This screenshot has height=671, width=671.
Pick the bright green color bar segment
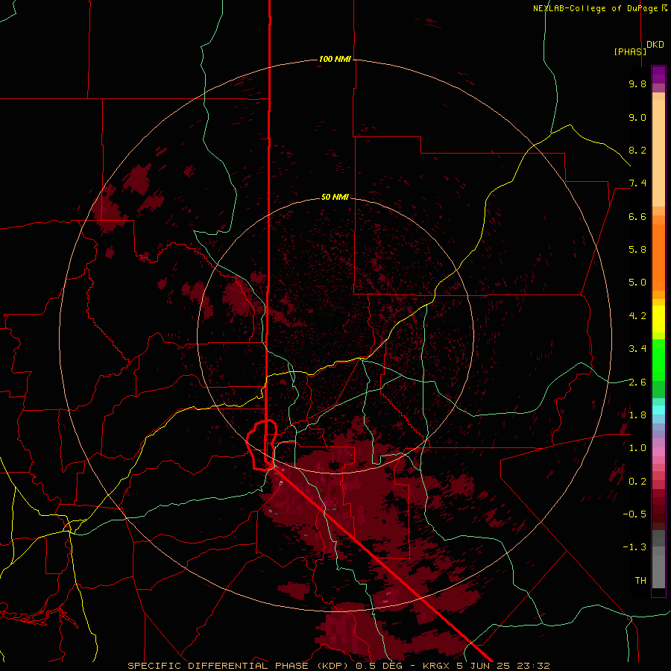pos(658,359)
